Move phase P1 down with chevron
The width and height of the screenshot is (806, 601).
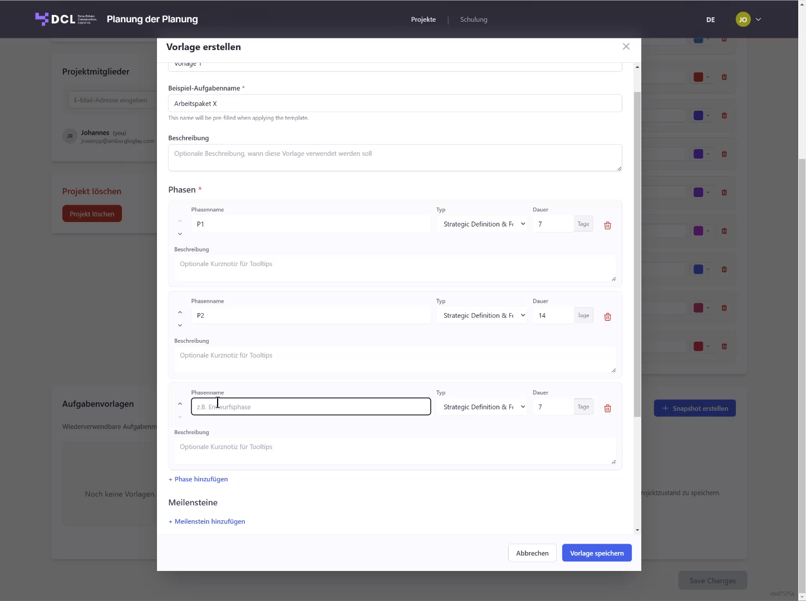click(x=180, y=234)
